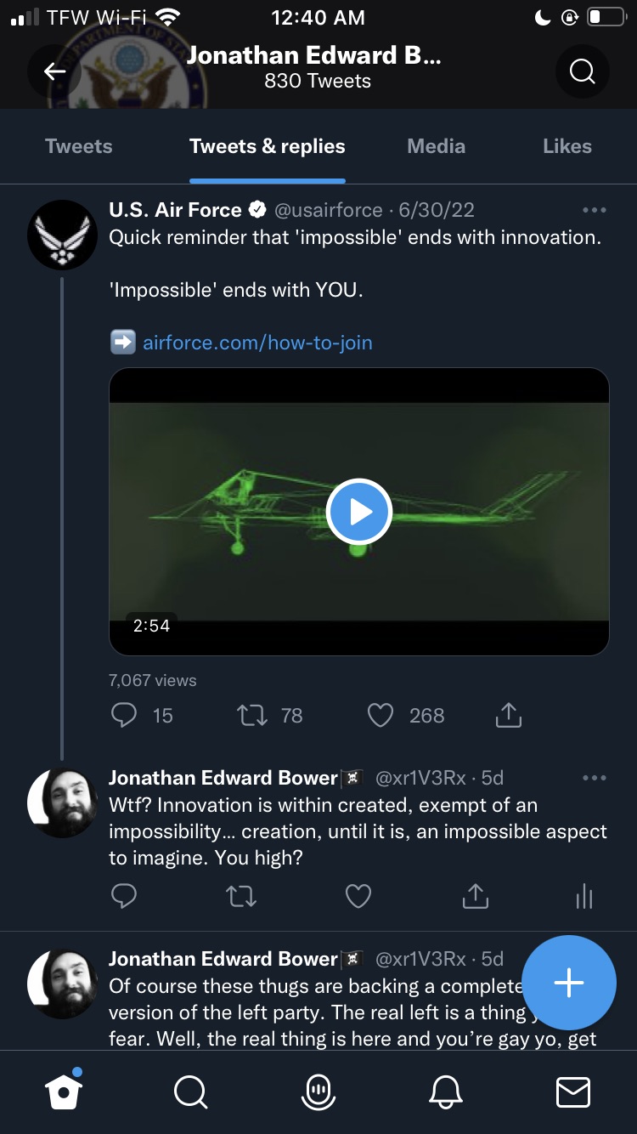
Task: Open the airforce.com/how-to-join link
Action: click(257, 343)
